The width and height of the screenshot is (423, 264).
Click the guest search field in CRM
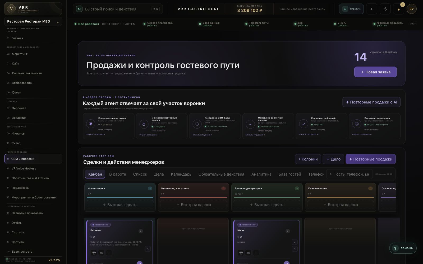[x=350, y=174]
